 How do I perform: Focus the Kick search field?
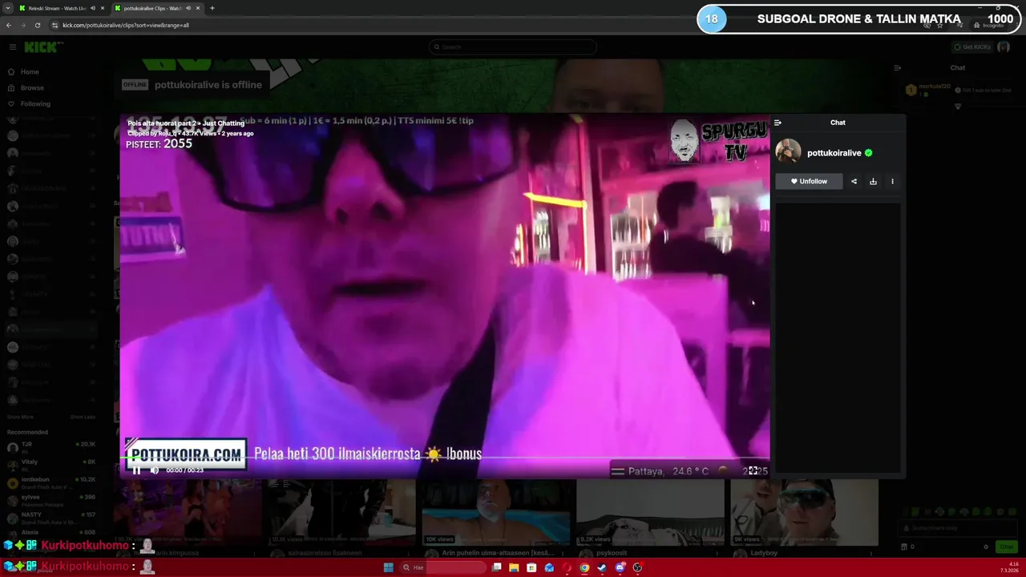pyautogui.click(x=513, y=46)
